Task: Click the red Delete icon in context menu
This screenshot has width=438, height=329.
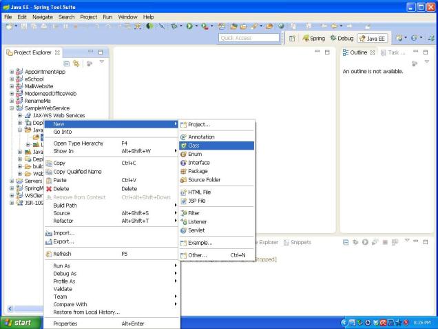Action: coord(48,188)
